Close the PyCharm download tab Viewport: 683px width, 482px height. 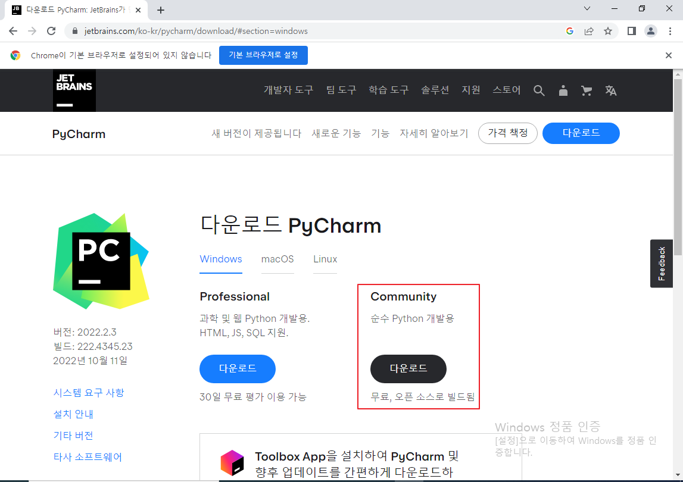coord(138,10)
